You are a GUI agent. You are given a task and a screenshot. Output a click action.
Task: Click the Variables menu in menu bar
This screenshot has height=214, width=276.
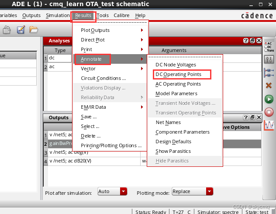coord(8,15)
